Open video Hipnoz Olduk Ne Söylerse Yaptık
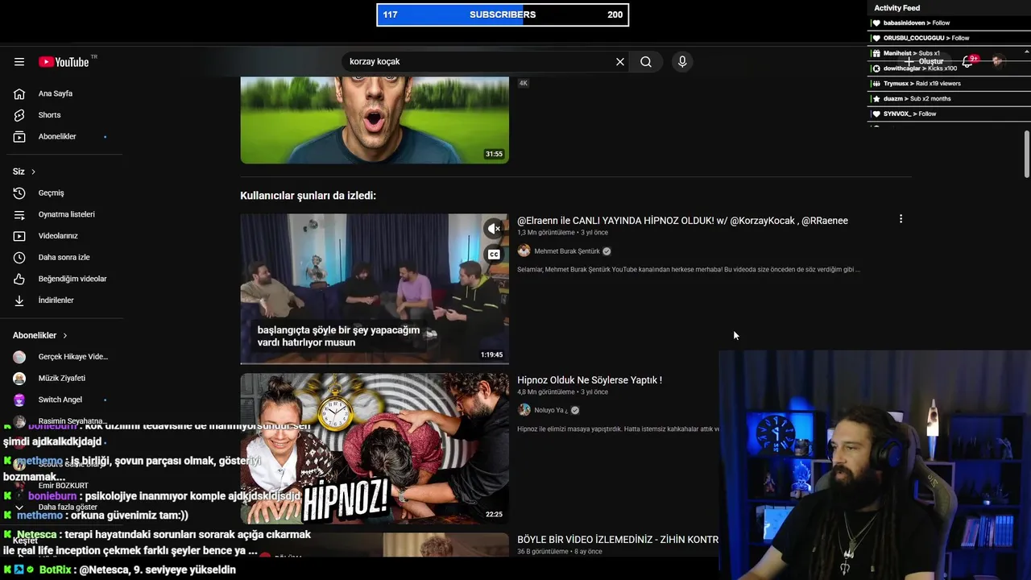1031x580 pixels. pos(590,380)
